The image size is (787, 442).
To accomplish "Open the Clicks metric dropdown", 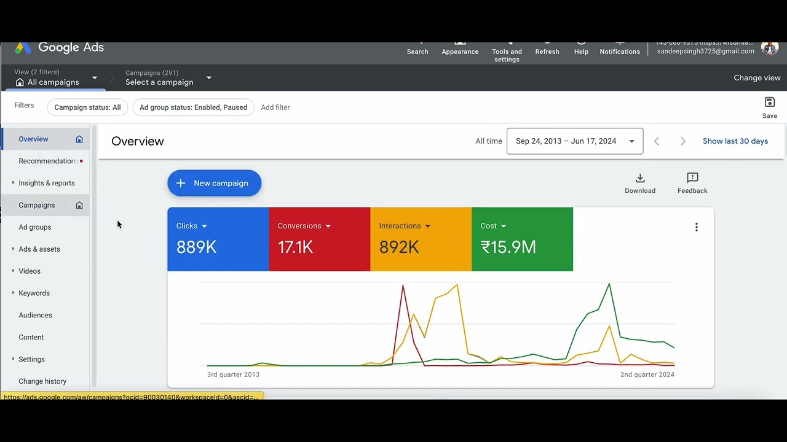I will [x=204, y=227].
